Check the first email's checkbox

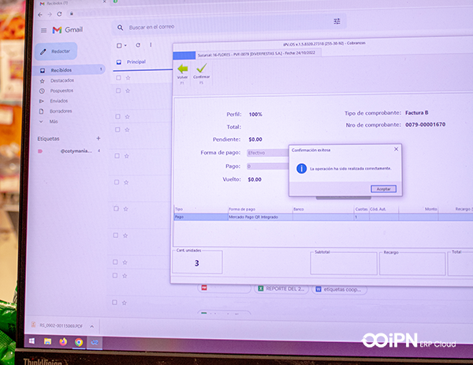pyautogui.click(x=118, y=78)
